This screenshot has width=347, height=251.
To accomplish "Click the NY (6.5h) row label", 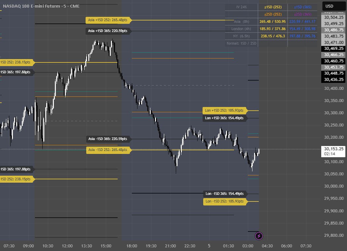I will 242,36.
